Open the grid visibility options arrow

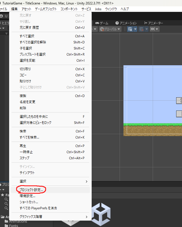(135, 29)
